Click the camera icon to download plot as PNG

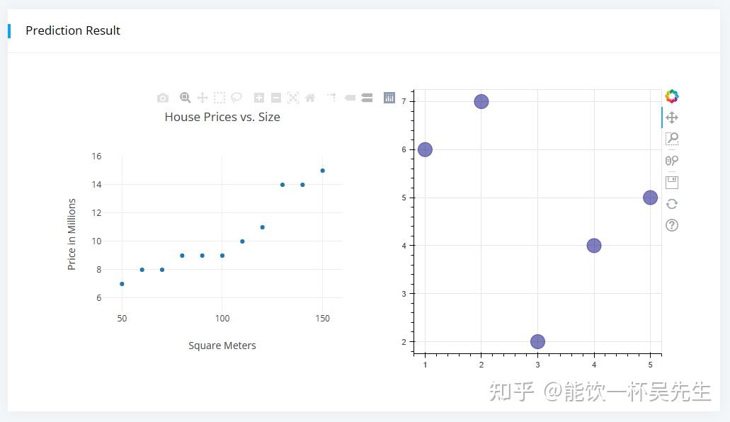pos(163,98)
